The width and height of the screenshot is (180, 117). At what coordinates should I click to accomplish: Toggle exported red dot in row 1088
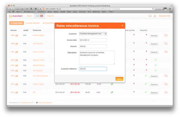[x=146, y=43]
